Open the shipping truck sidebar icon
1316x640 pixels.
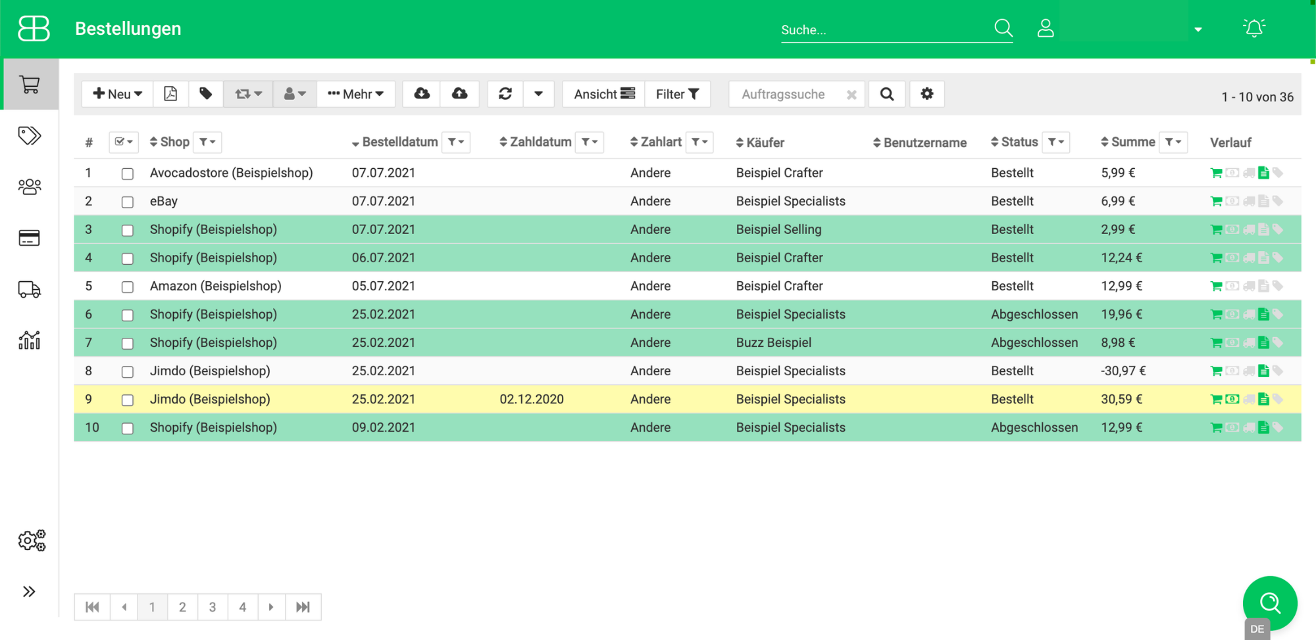(30, 289)
